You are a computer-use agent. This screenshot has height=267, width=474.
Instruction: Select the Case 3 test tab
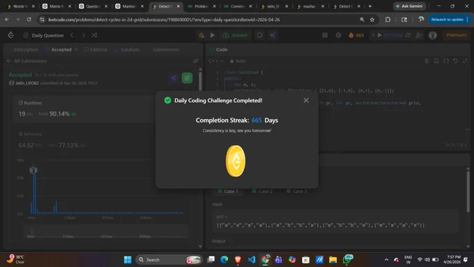click(297, 191)
